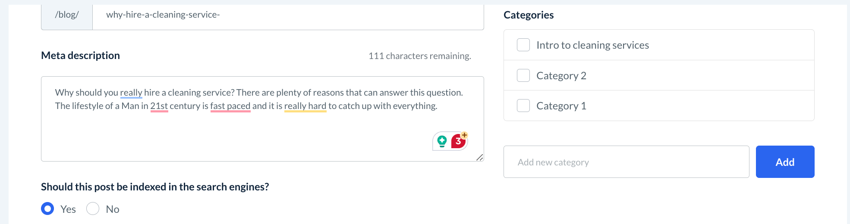Image resolution: width=850 pixels, height=224 pixels.
Task: Select Yes for search engine indexing
Action: pos(47,209)
